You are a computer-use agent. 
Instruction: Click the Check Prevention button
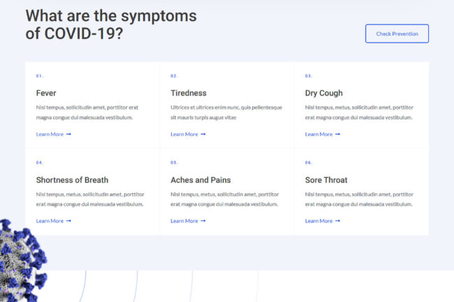[x=397, y=33]
